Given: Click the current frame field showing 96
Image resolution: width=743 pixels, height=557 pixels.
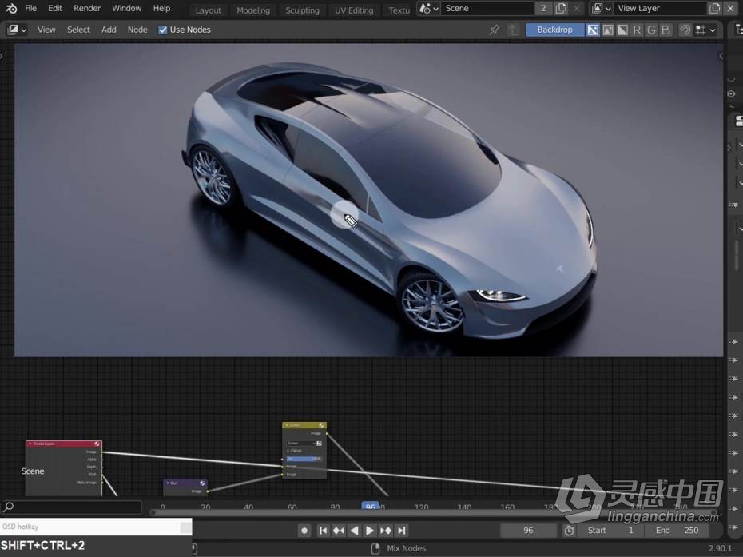Looking at the screenshot, I should (528, 531).
